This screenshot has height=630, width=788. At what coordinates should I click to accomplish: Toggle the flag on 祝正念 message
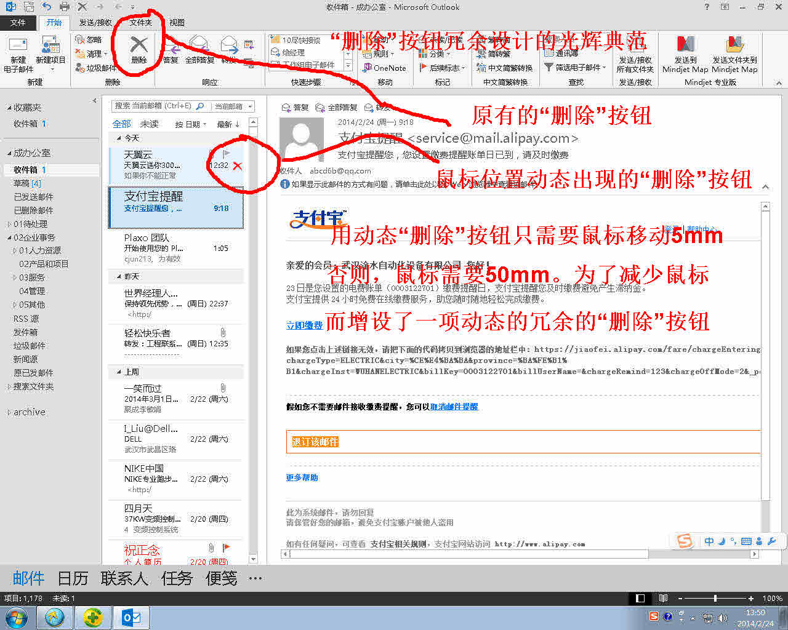(x=226, y=547)
